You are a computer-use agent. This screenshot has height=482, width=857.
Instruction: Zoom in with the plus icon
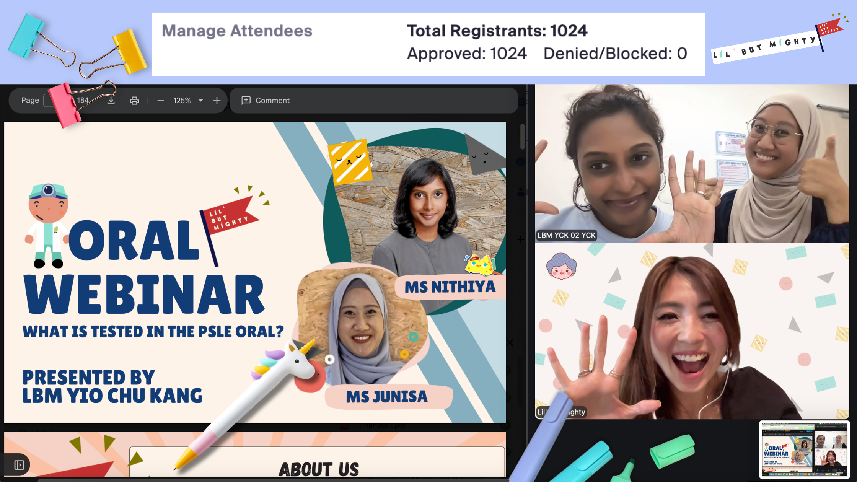pyautogui.click(x=217, y=101)
